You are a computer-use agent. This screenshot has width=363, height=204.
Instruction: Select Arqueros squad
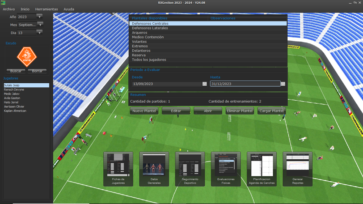point(208,33)
